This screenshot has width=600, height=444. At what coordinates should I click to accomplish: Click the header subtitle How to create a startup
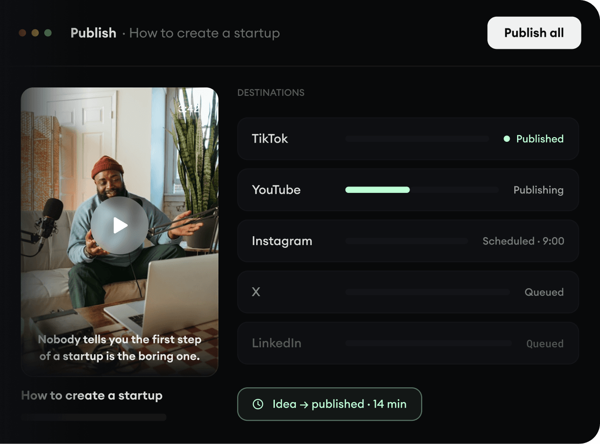point(205,33)
